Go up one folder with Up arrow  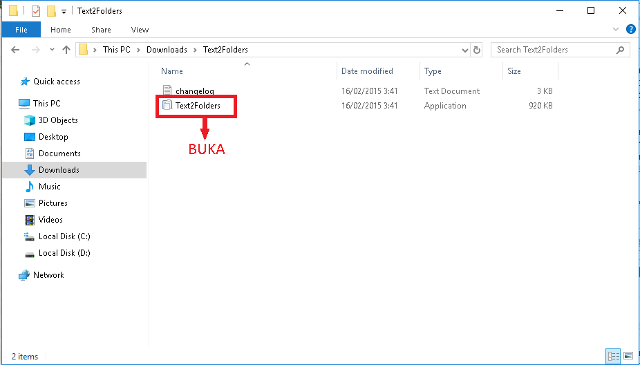66,50
